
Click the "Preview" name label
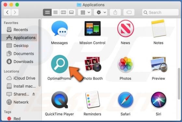159,79
